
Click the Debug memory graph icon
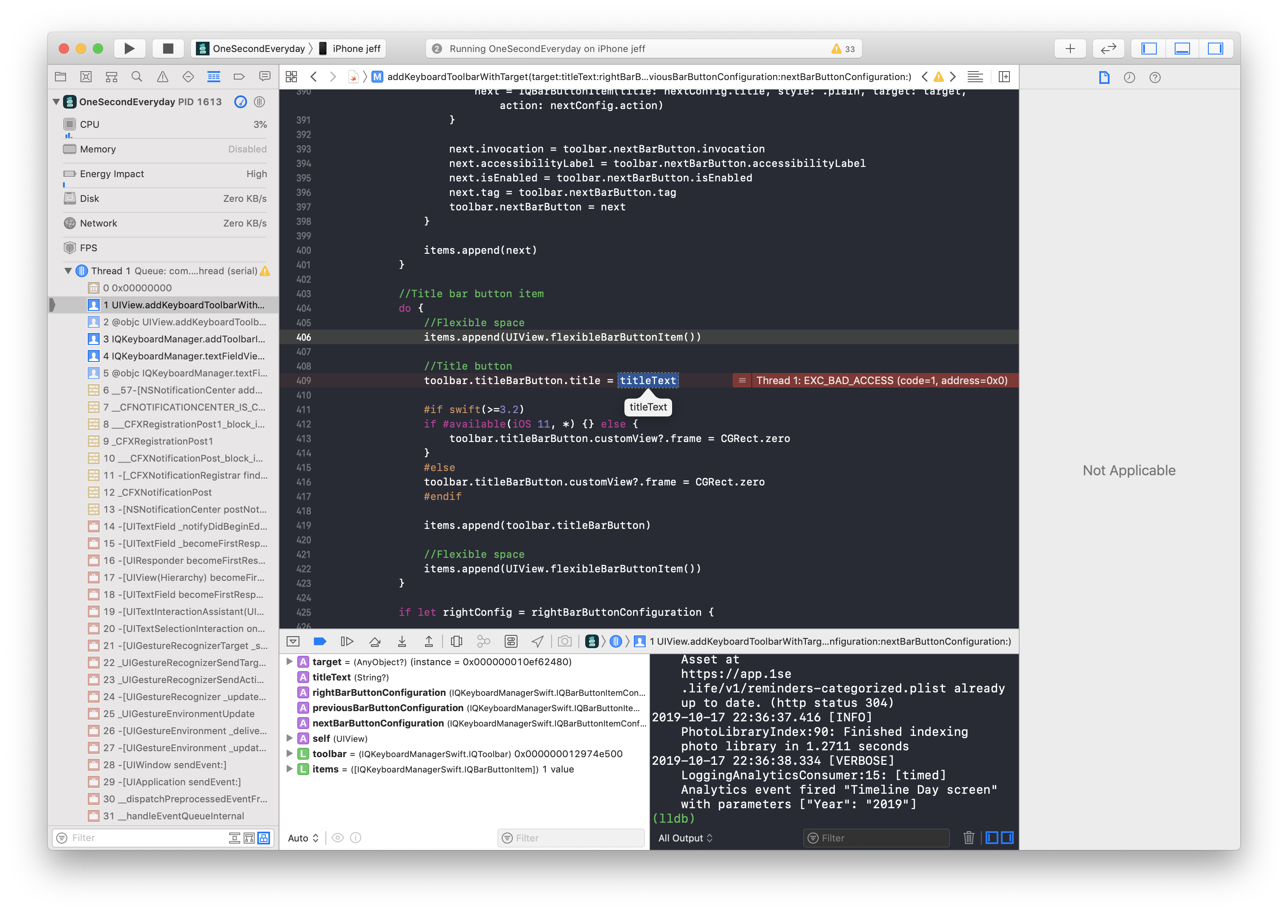coord(483,641)
